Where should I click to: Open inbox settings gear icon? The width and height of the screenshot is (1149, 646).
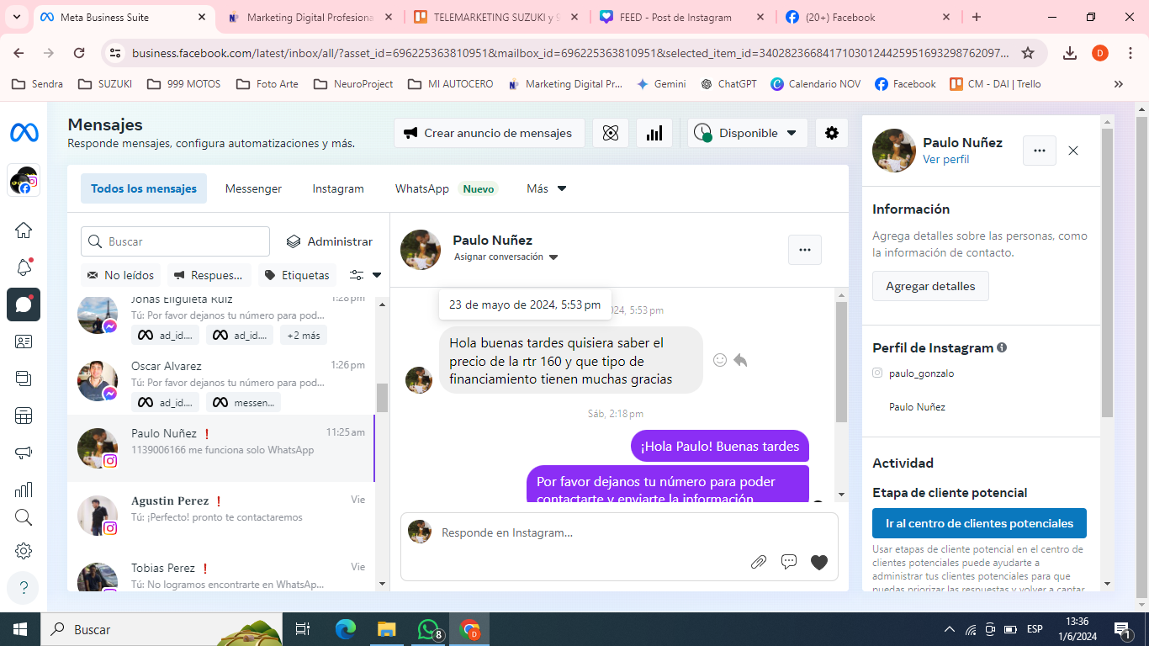click(x=831, y=133)
